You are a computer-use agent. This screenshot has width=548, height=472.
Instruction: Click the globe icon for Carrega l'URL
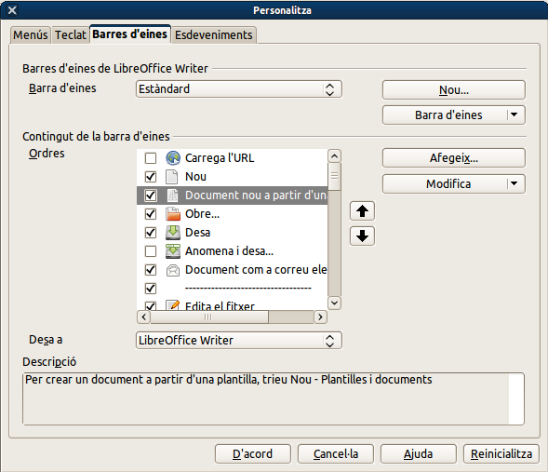coord(173,158)
